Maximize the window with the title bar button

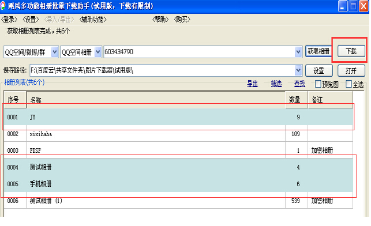pyautogui.click(x=353, y=6)
